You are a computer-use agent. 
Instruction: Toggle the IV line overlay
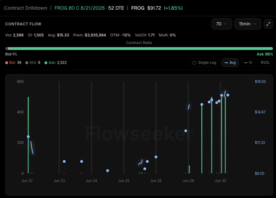[x=248, y=63]
